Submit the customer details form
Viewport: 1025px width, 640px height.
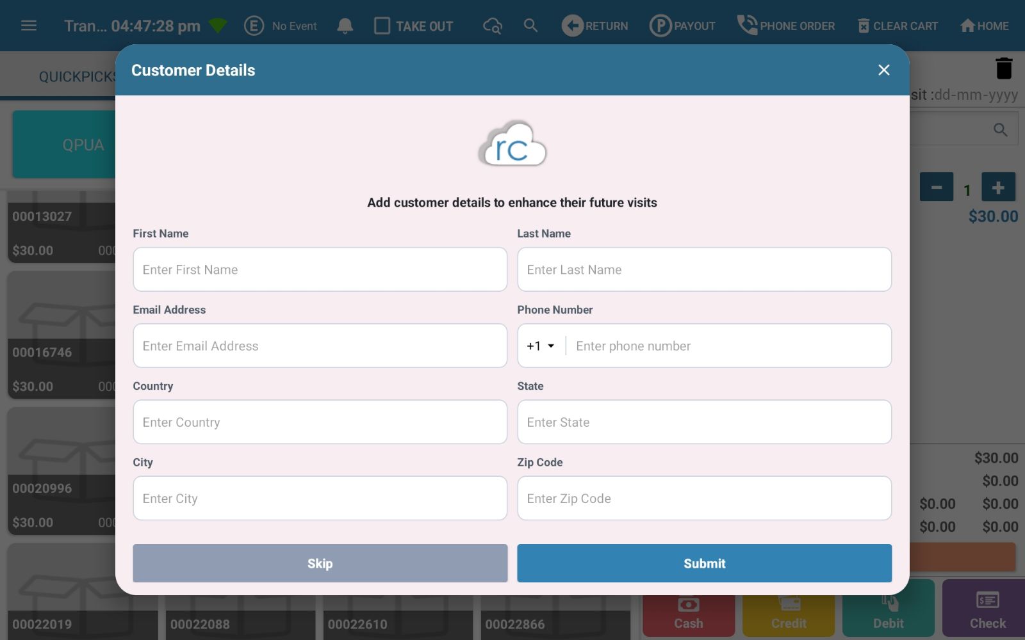[704, 563]
